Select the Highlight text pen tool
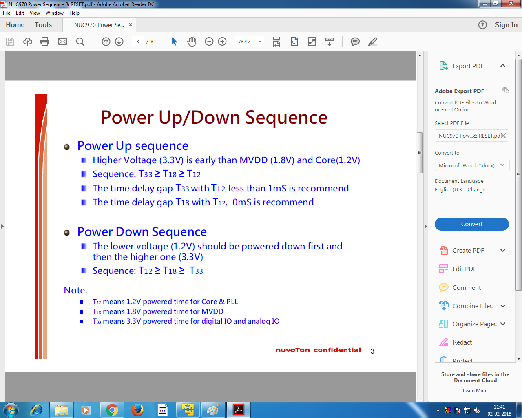Screen dimensions: 522x418 [373, 42]
